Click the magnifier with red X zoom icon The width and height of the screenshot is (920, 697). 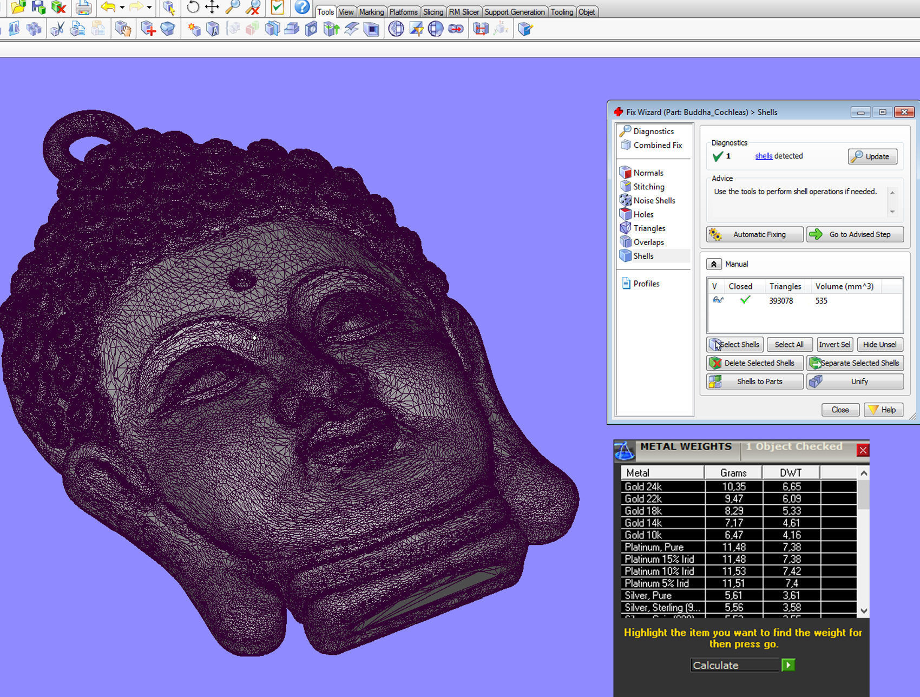click(x=252, y=7)
